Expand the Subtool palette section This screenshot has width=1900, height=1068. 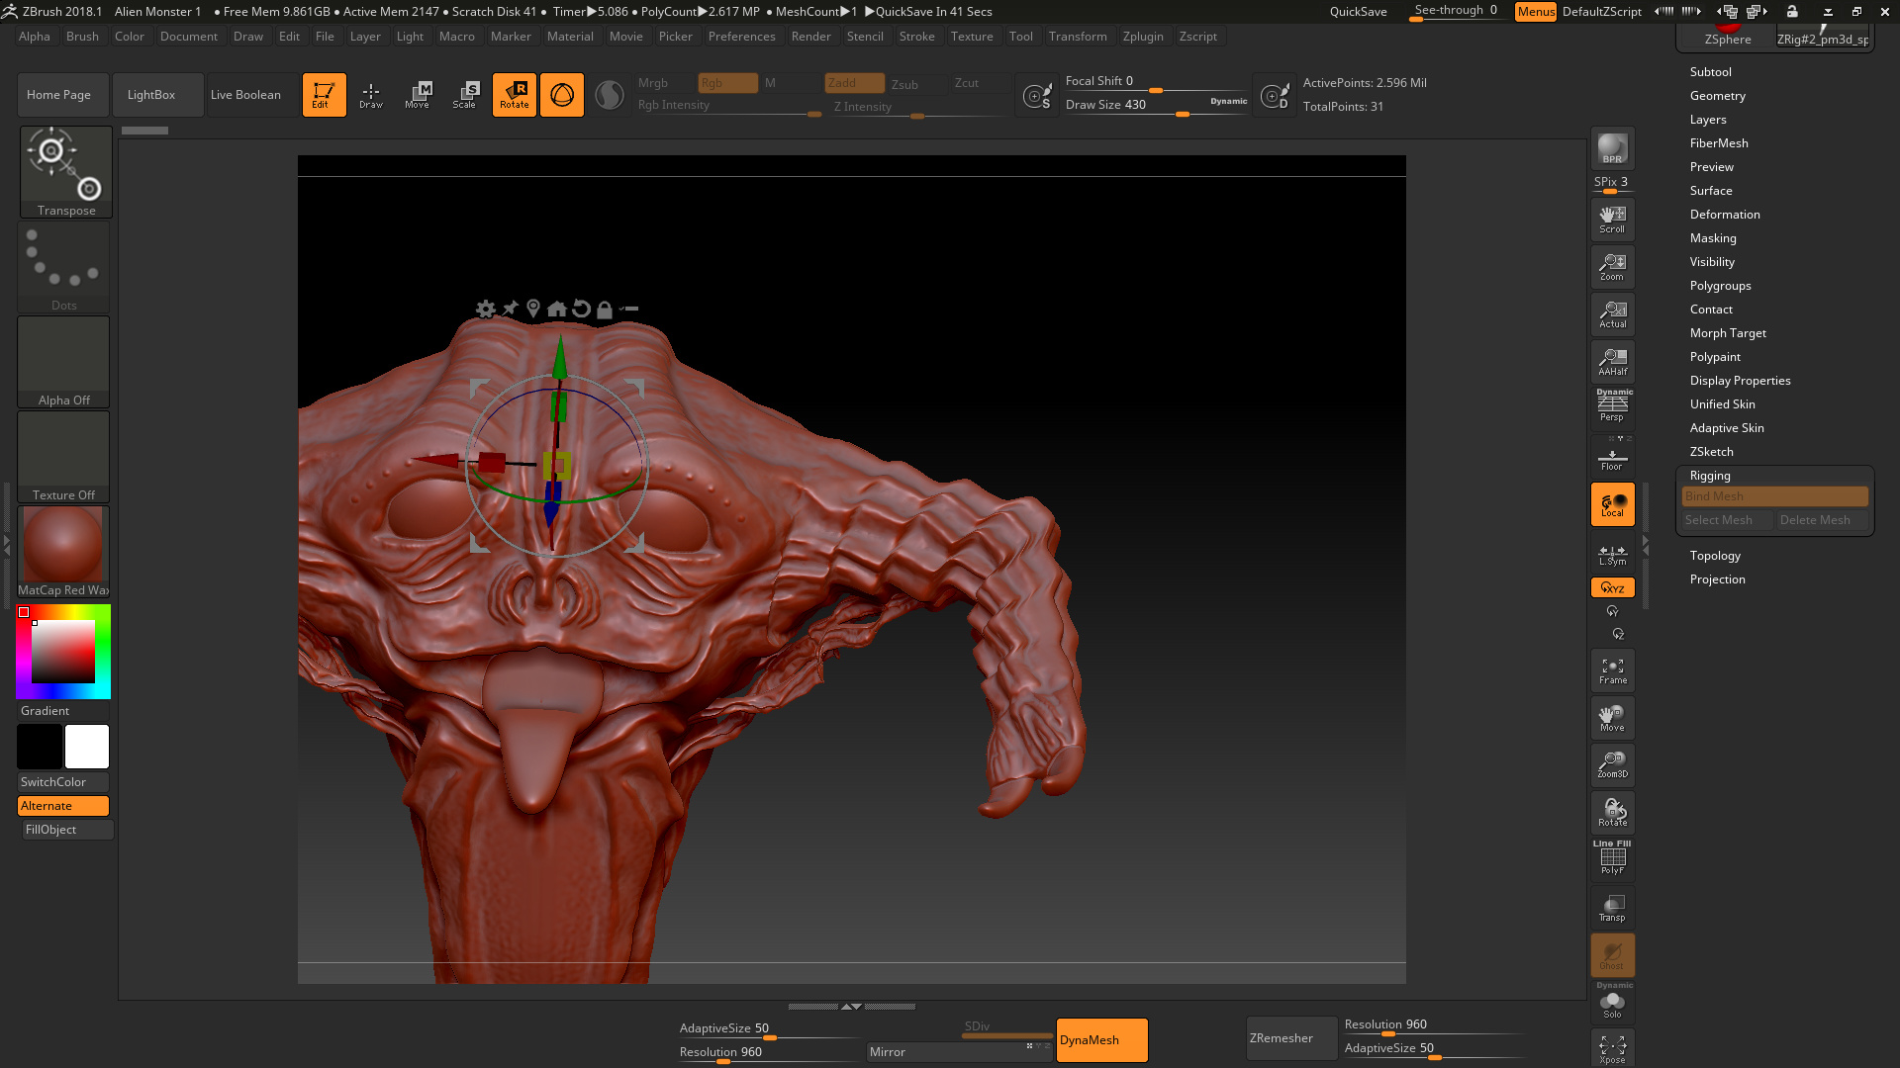[1710, 72]
